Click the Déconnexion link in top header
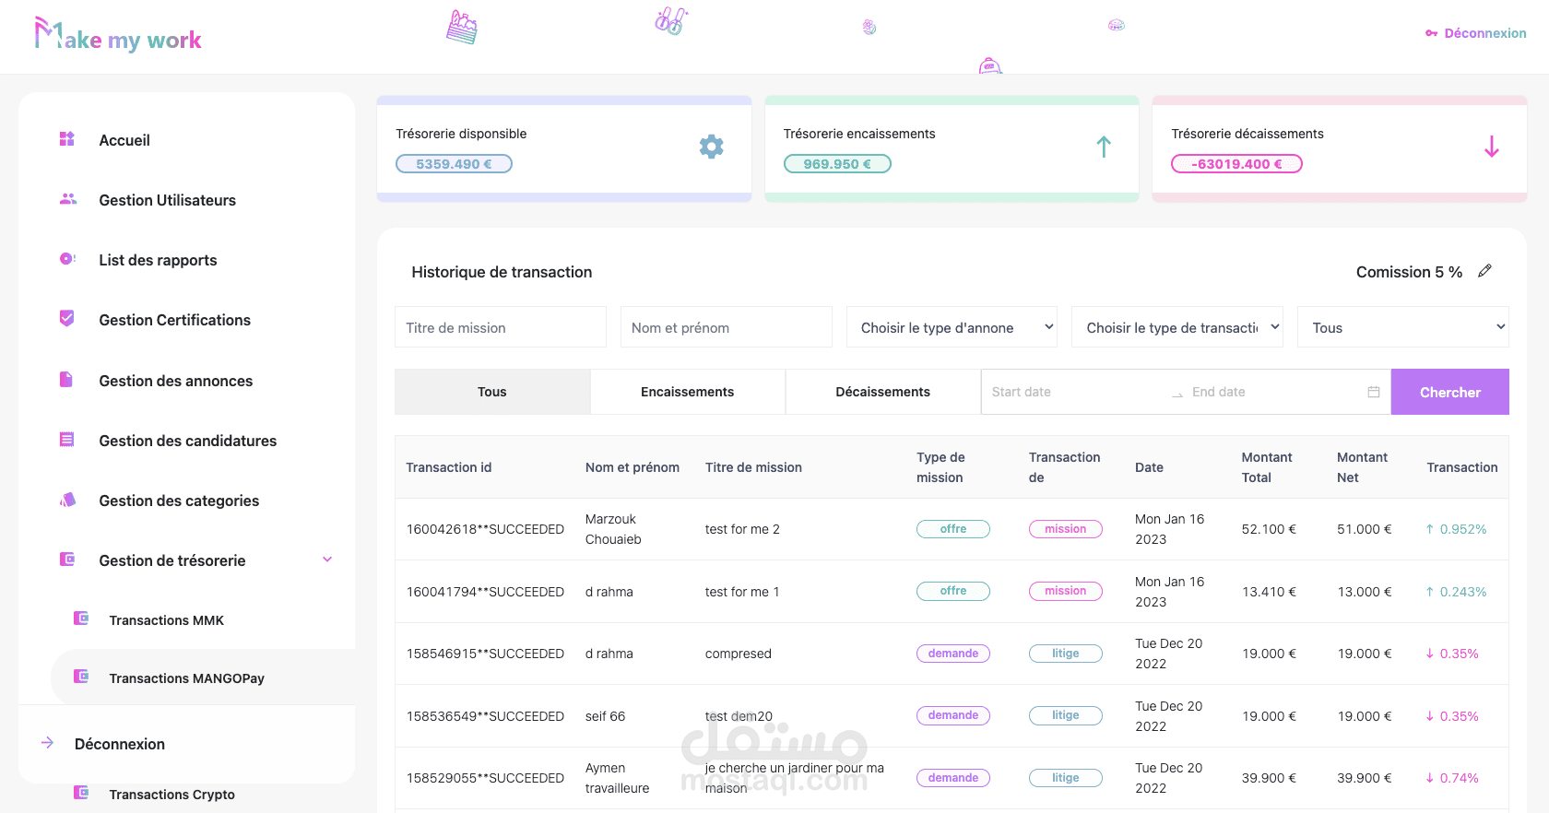Screen dimensions: 1549x813 point(1475,33)
